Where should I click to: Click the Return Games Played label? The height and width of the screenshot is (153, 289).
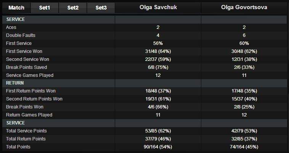pyautogui.click(x=29, y=115)
